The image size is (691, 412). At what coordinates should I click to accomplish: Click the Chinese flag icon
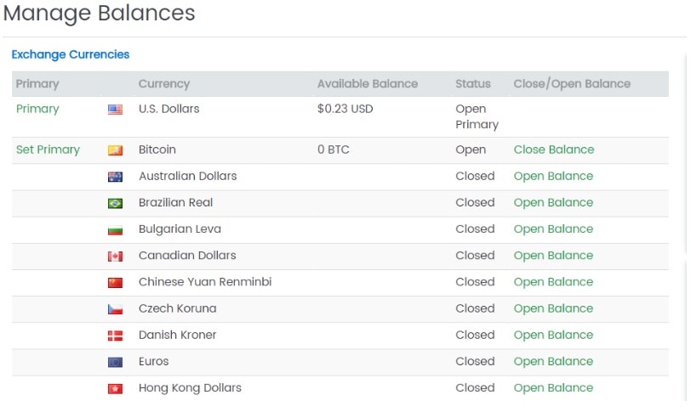point(115,282)
